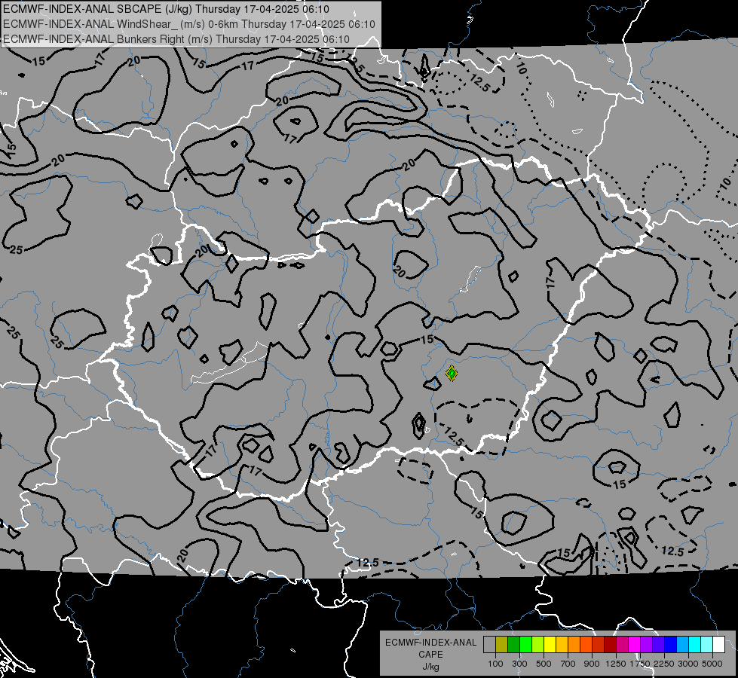The width and height of the screenshot is (738, 678).
Task: Click the sky blue legend swatch
Action: click(x=682, y=645)
